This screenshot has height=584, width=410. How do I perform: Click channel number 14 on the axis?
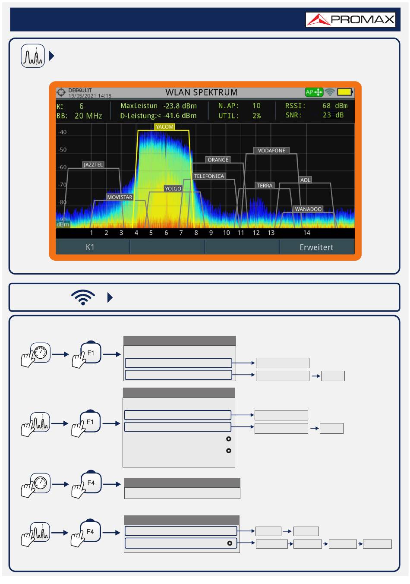306,233
